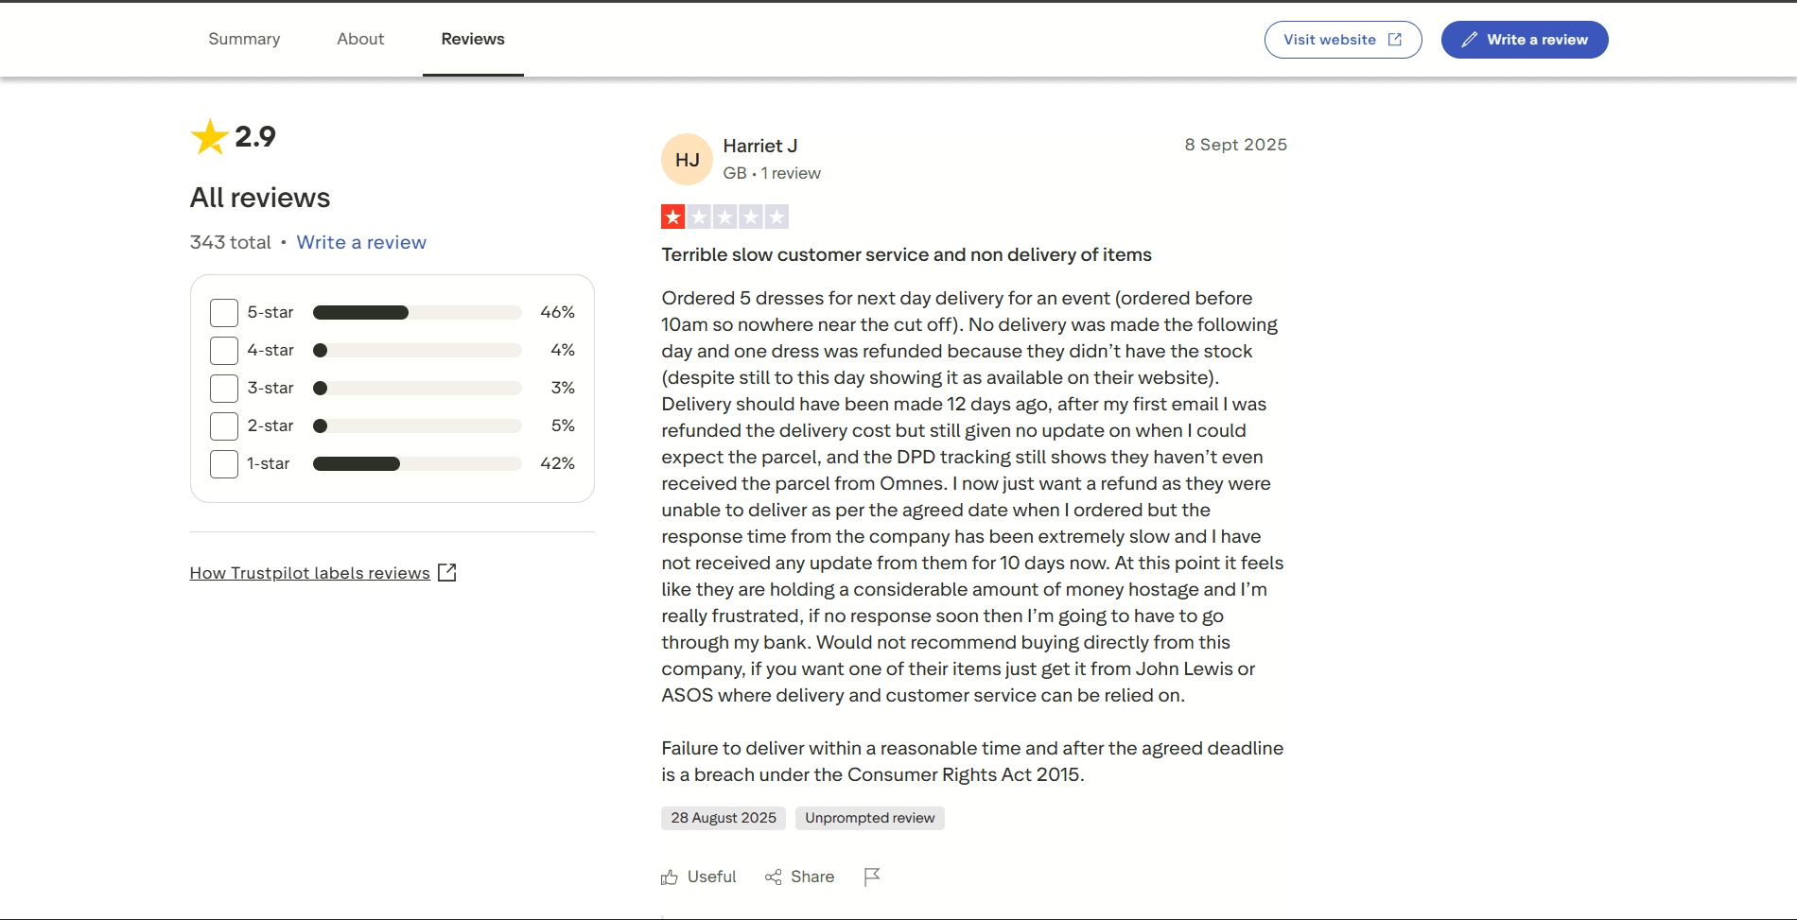The width and height of the screenshot is (1797, 920).
Task: Click the external-link icon on Visit website button
Action: point(1395,39)
